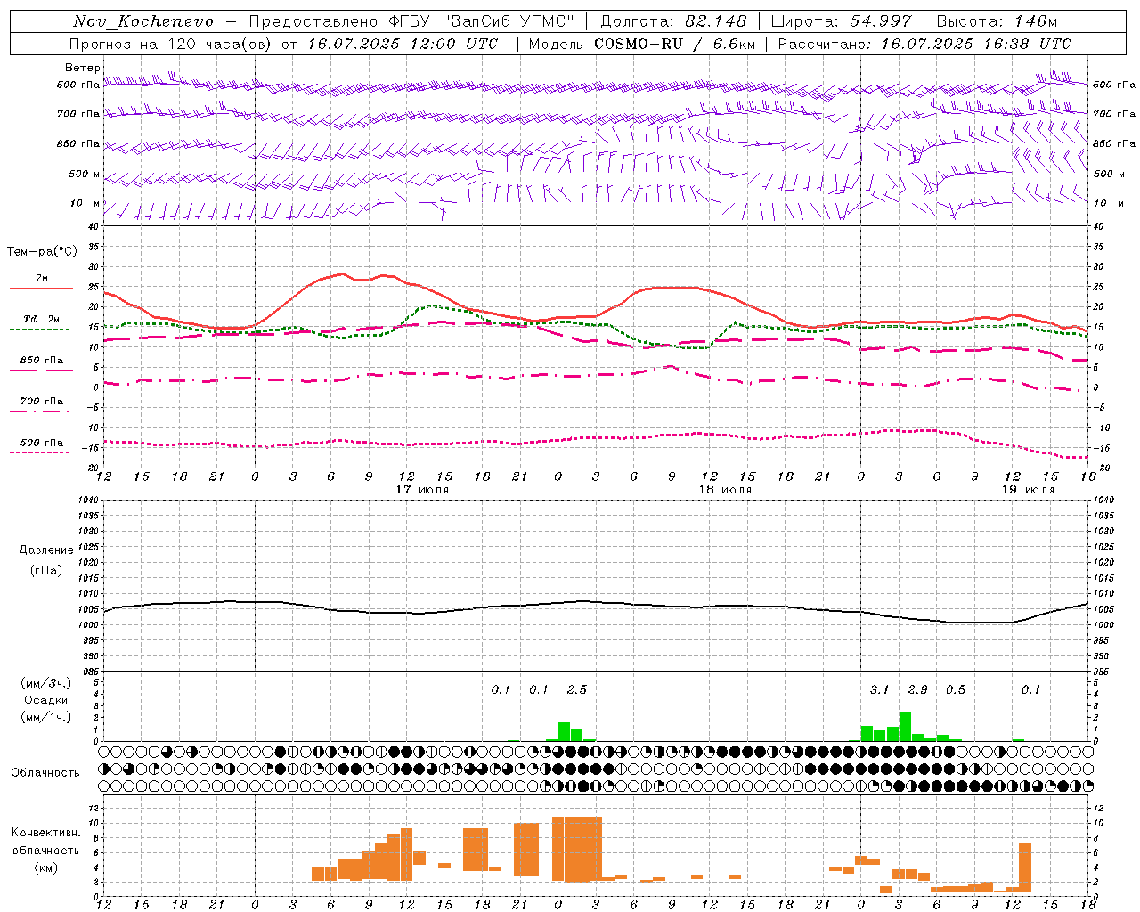Select the provider text ФГБУ "ЗапСиб УГМС"
Viewport: 1140px width, 912px height.
coord(482,21)
